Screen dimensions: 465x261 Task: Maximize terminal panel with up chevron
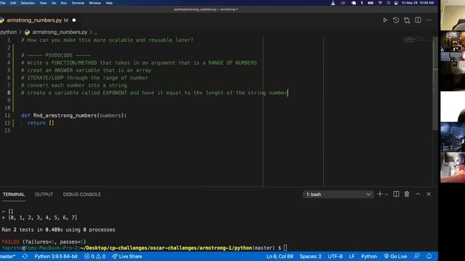click(x=418, y=194)
